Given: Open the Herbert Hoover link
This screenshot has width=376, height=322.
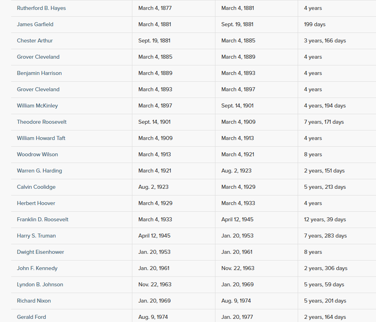Looking at the screenshot, I should point(36,203).
